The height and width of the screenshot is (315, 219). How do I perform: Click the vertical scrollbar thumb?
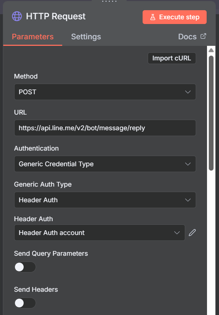click(x=211, y=113)
